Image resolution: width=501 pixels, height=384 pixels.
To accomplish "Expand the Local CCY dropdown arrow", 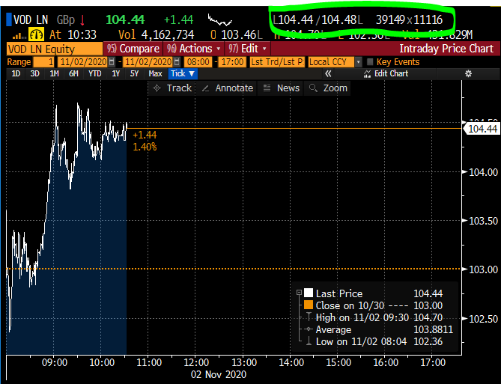I will pyautogui.click(x=359, y=61).
